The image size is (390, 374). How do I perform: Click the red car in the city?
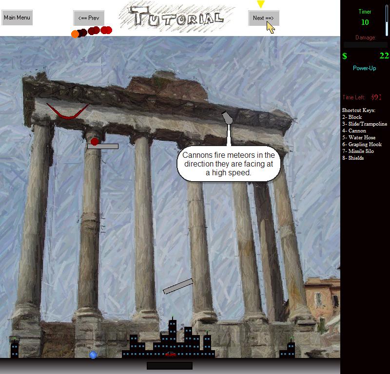(170, 354)
